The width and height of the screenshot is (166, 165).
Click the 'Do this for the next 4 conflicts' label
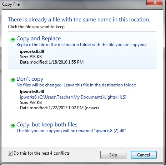(41, 153)
